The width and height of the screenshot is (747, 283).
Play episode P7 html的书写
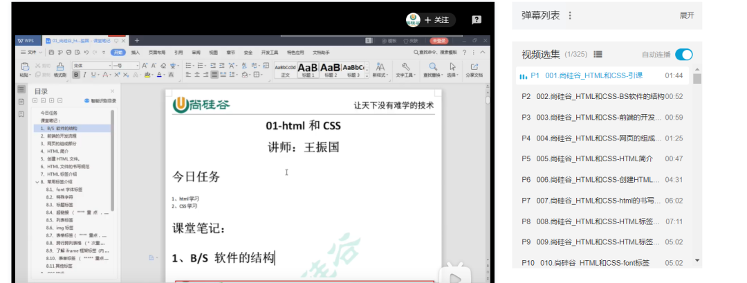(x=602, y=201)
